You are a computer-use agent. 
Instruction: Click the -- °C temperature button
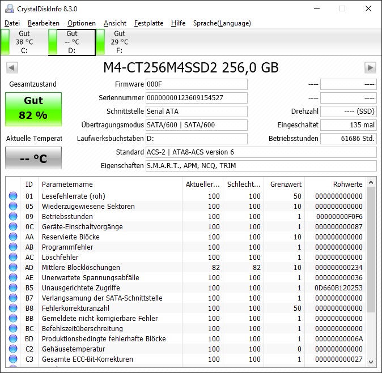pos(33,158)
